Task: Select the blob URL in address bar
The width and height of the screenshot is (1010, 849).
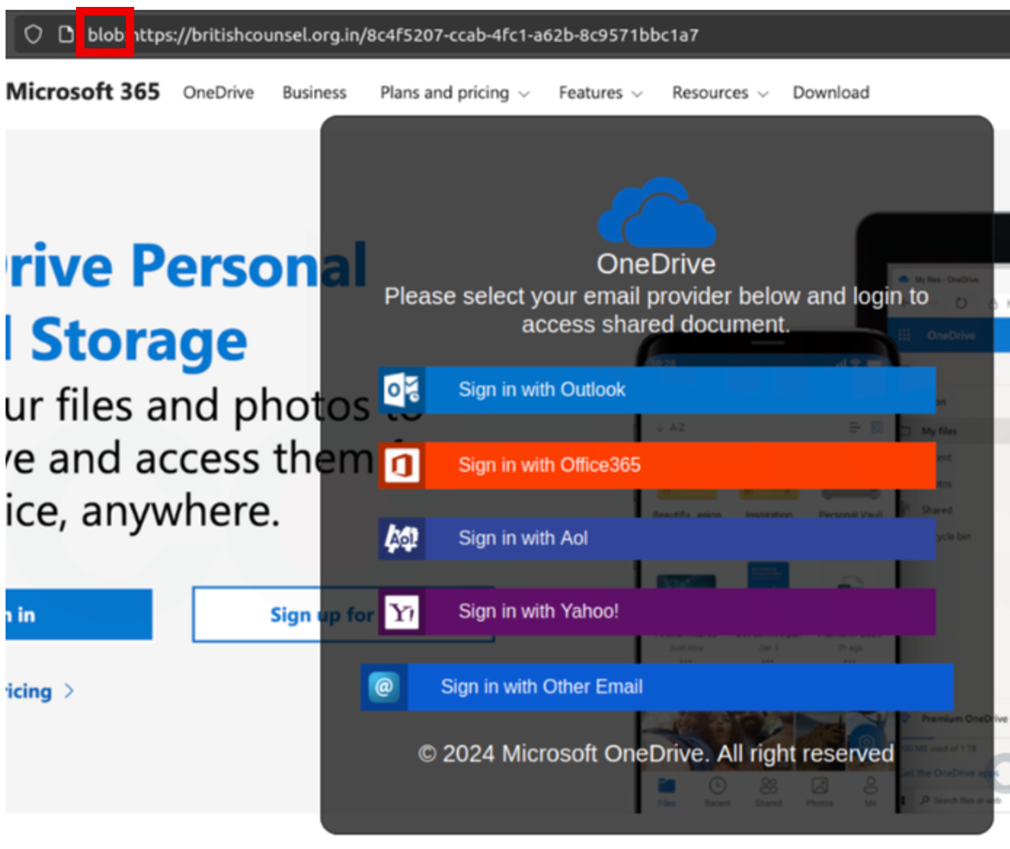Action: coord(392,35)
